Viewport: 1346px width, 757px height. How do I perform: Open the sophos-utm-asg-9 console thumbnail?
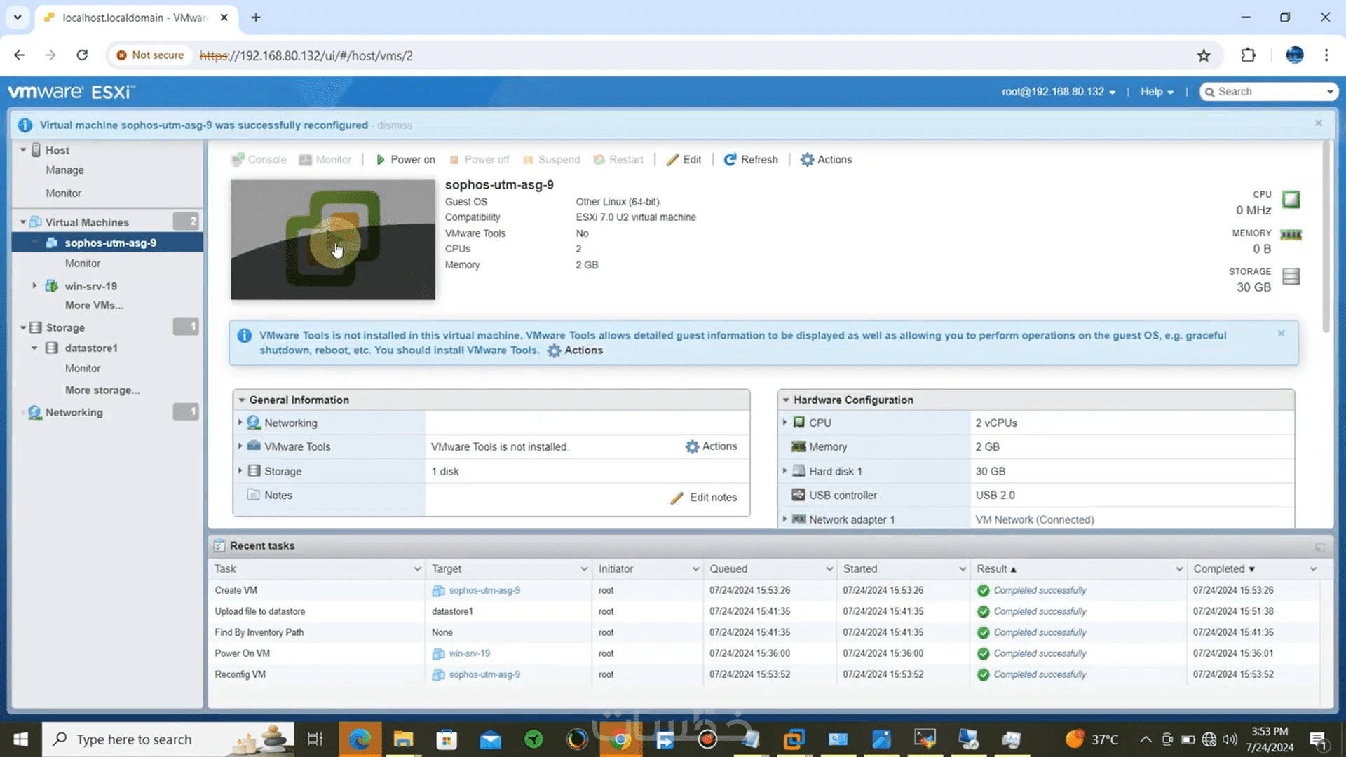pos(333,240)
